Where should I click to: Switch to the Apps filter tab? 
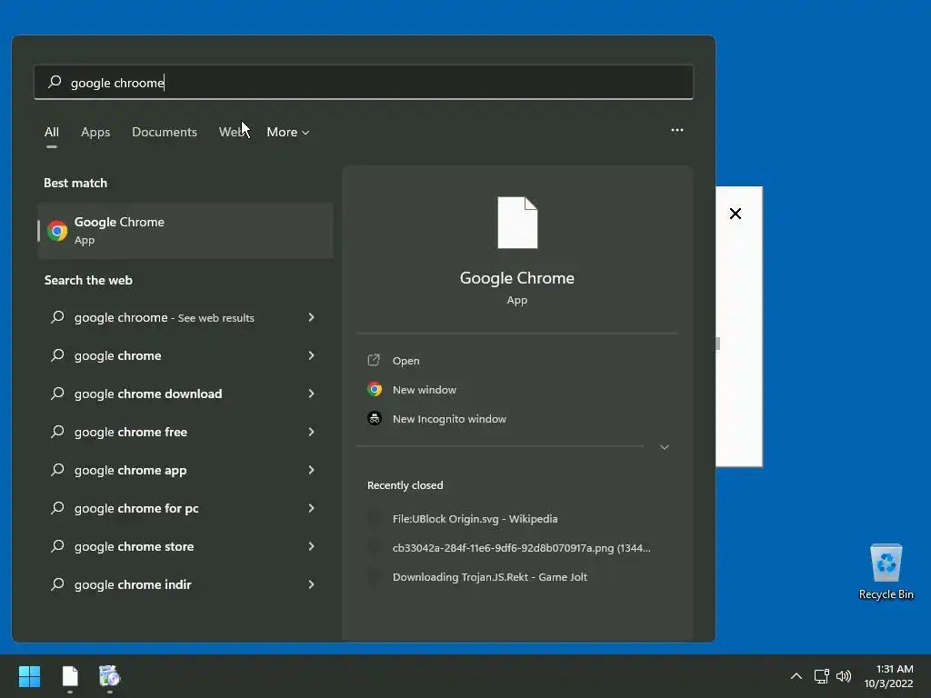click(x=95, y=132)
